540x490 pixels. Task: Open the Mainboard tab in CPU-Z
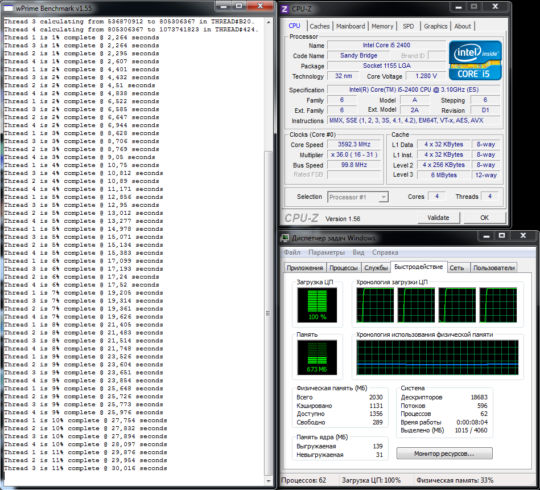tap(351, 26)
